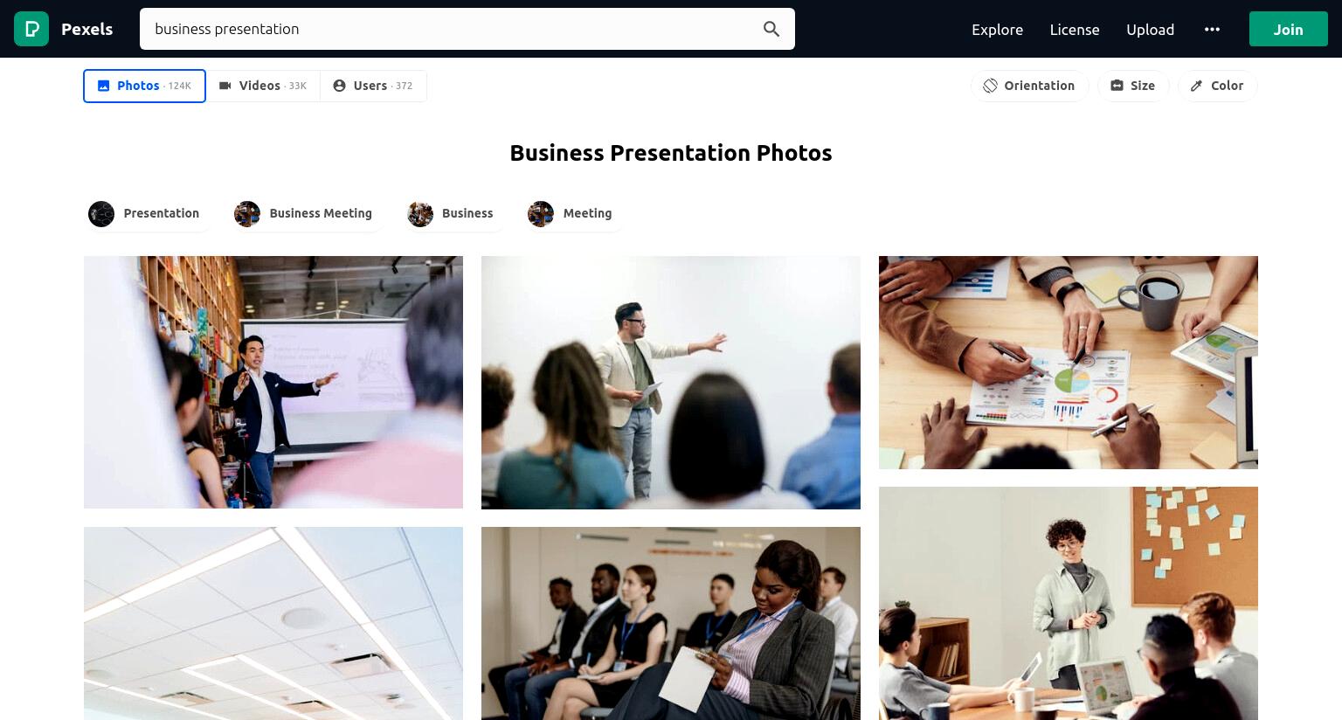Click the Business tag round thumbnail
This screenshot has height=720, width=1342.
click(420, 213)
